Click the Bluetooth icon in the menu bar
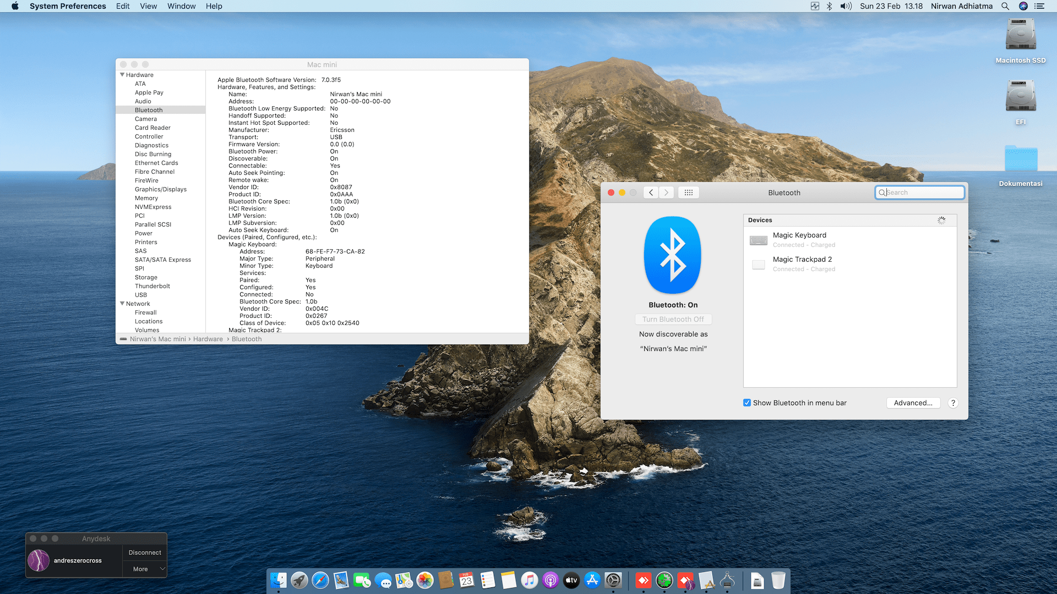Image resolution: width=1057 pixels, height=594 pixels. pos(829,6)
